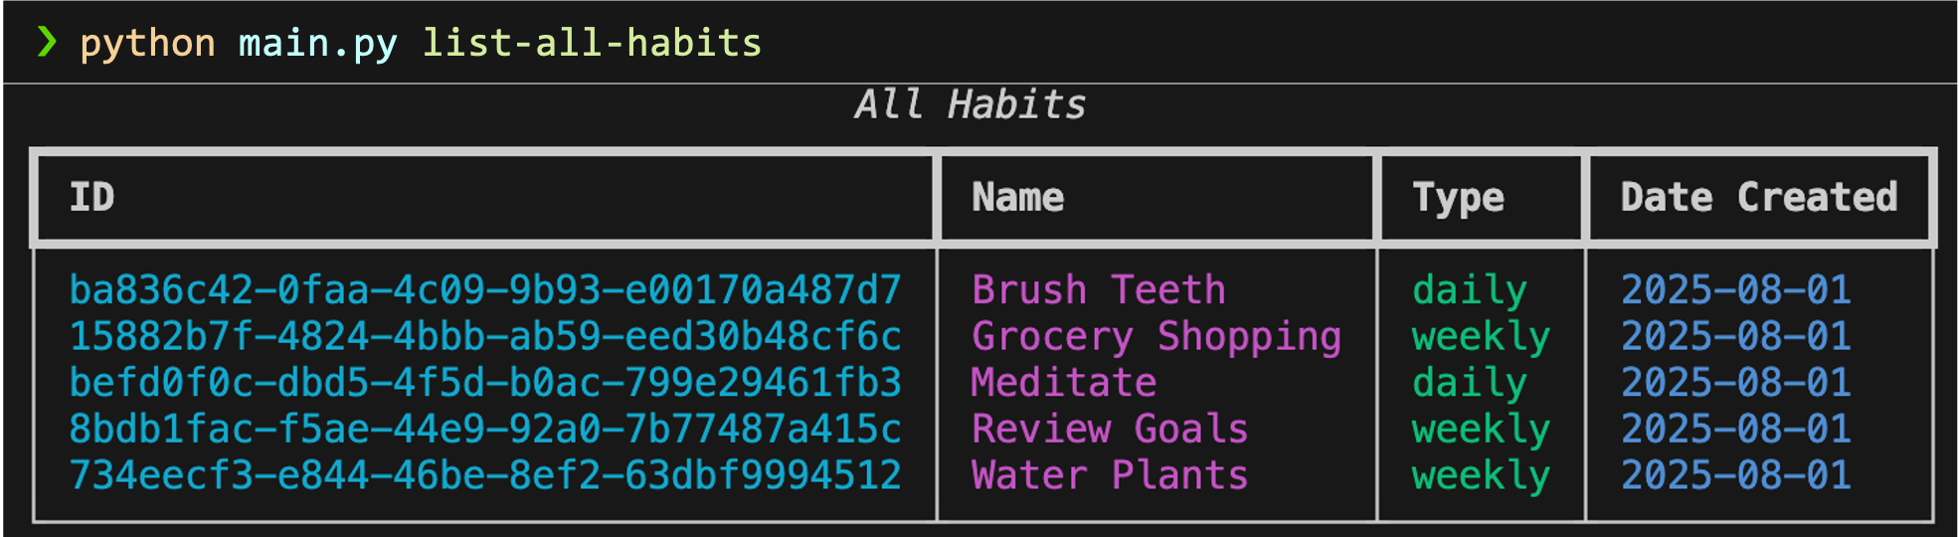Click the ID starting with befd0f0c
1959x537 pixels.
(x=484, y=383)
